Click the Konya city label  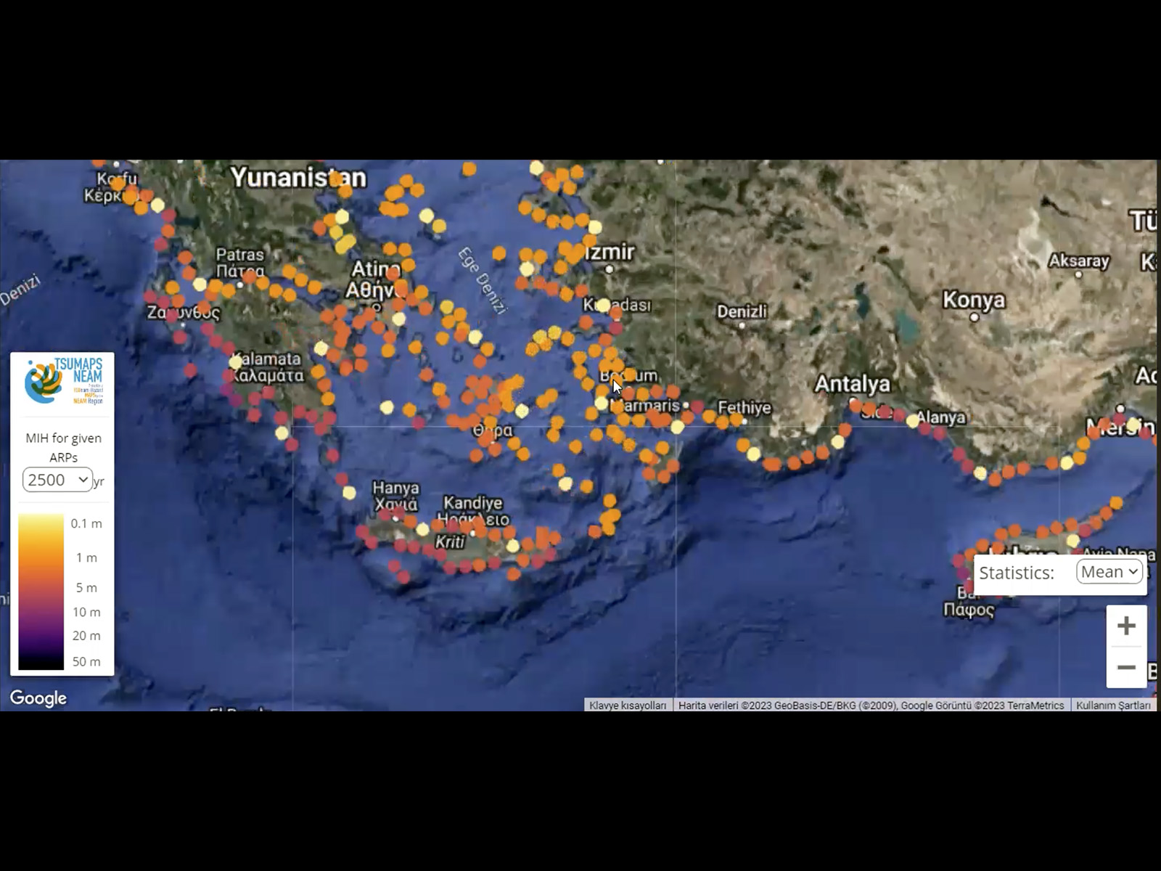pyautogui.click(x=974, y=299)
